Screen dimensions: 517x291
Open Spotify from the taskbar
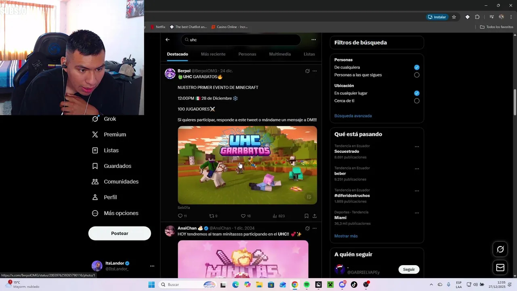pos(307,285)
